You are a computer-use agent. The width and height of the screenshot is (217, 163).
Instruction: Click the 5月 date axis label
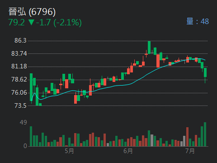point(69,151)
